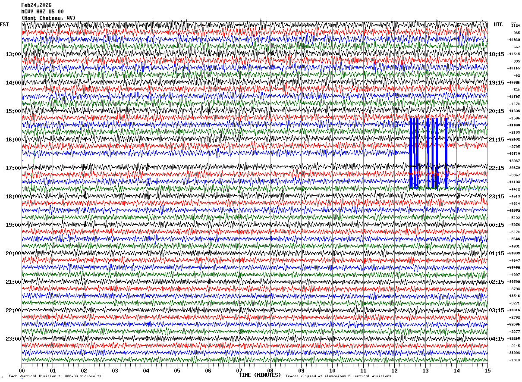Screen dimensions: 522x382
Task: Click minute 10 on the time axis
Action: click(332, 370)
